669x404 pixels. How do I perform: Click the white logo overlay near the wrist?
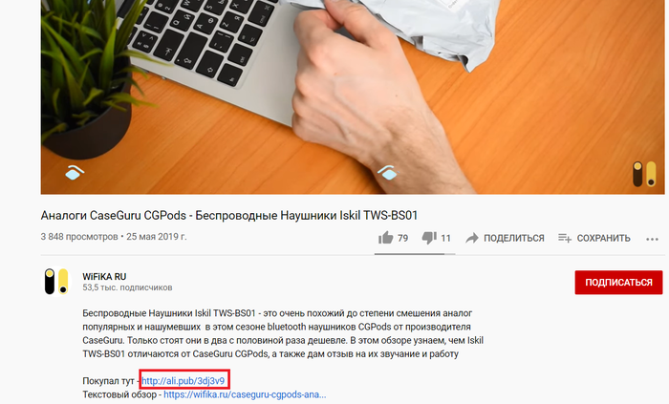[x=387, y=173]
